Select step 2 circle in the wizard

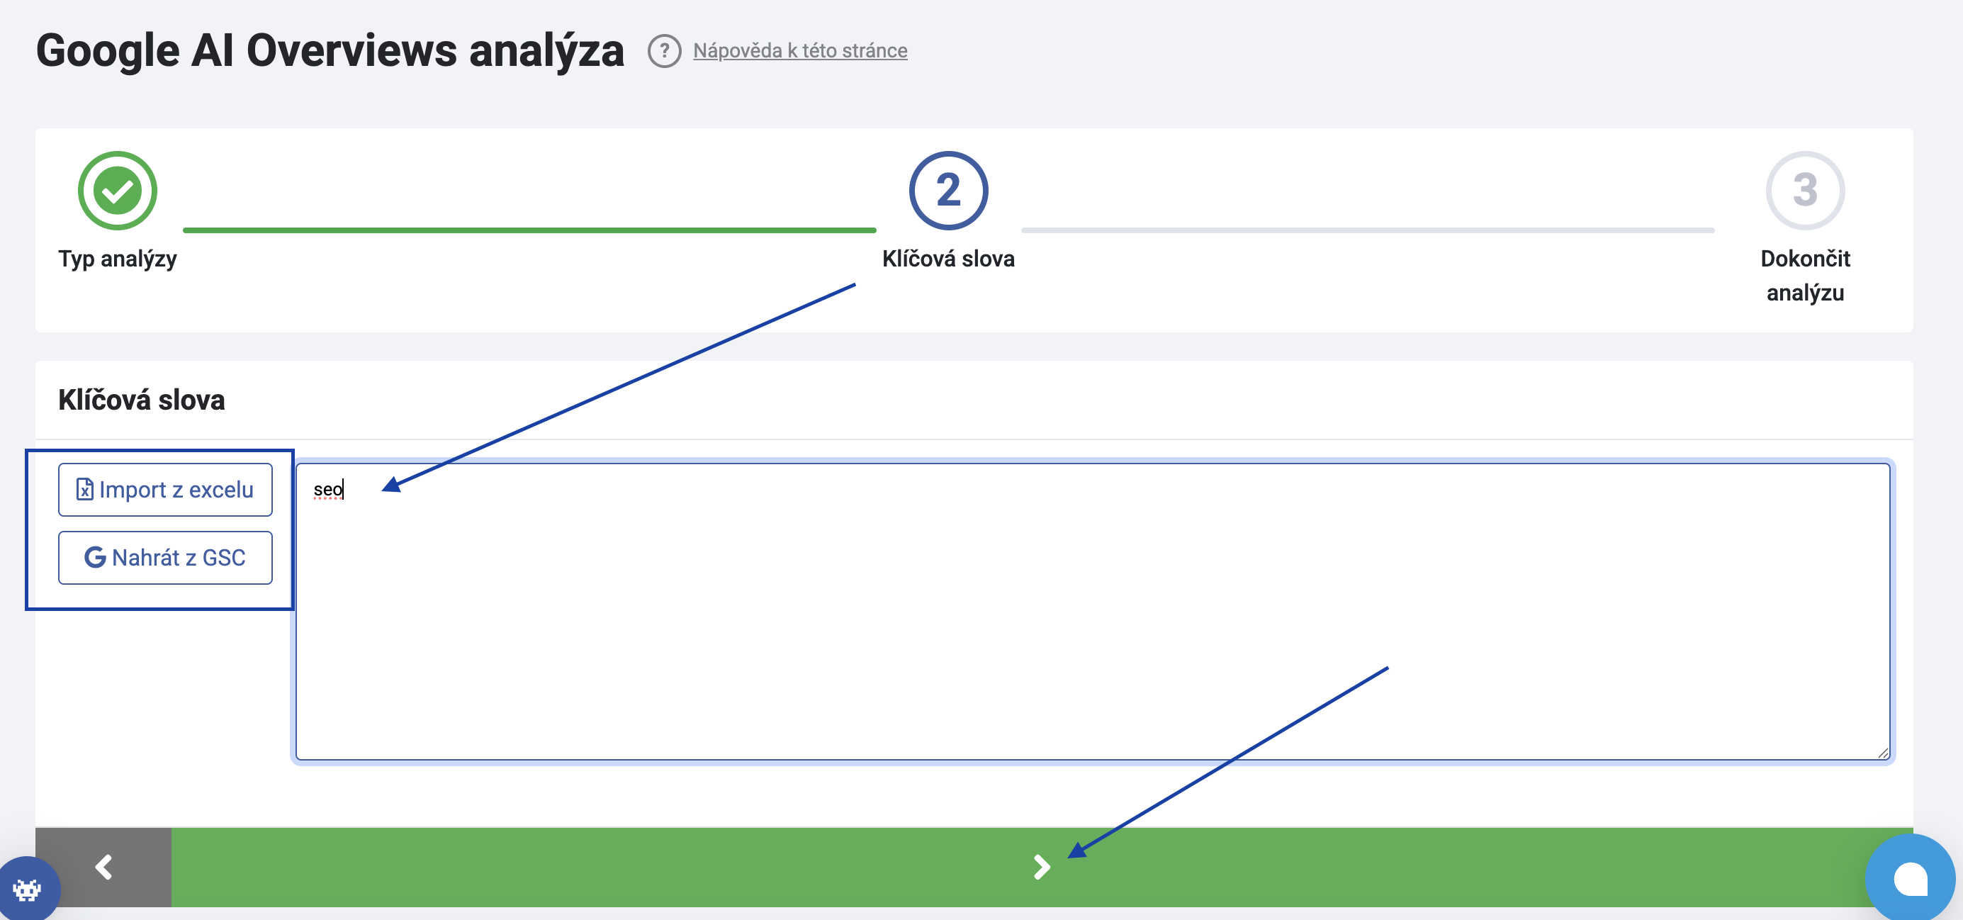tap(948, 191)
